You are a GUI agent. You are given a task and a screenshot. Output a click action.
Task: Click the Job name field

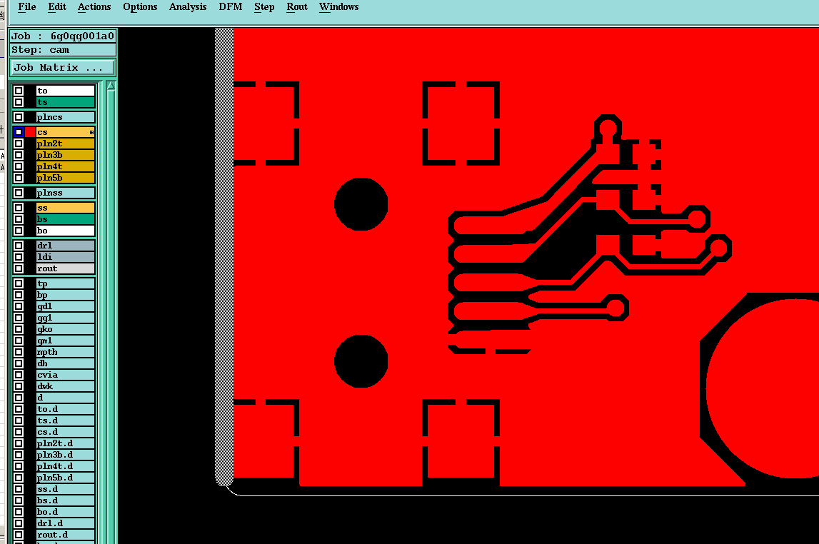63,36
